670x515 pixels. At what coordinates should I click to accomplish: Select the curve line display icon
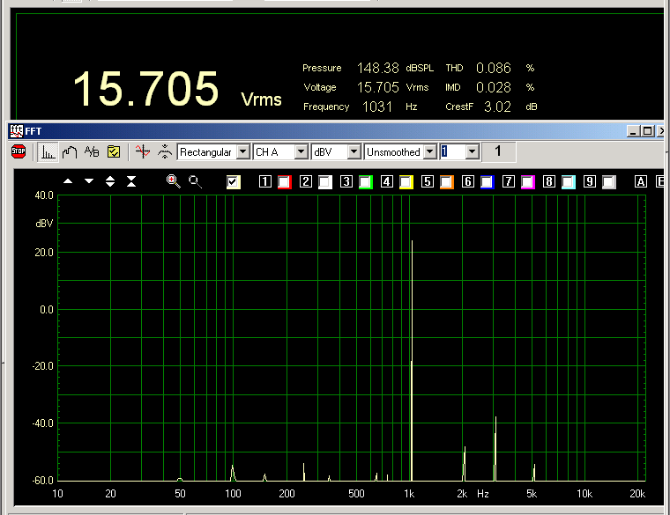pos(70,152)
